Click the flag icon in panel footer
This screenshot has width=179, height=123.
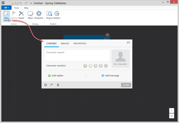click(x=52, y=85)
